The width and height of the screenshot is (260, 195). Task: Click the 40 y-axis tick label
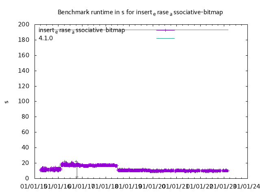[25, 147]
